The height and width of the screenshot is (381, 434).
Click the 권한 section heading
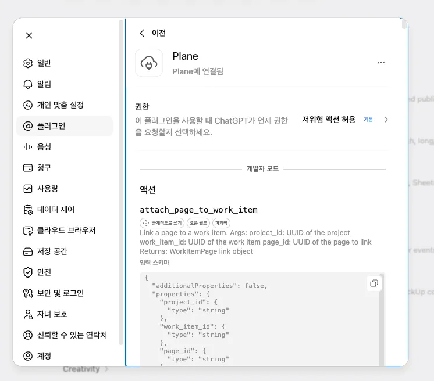pyautogui.click(x=142, y=107)
